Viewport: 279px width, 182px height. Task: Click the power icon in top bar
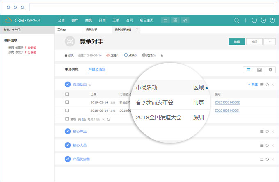click(x=272, y=20)
